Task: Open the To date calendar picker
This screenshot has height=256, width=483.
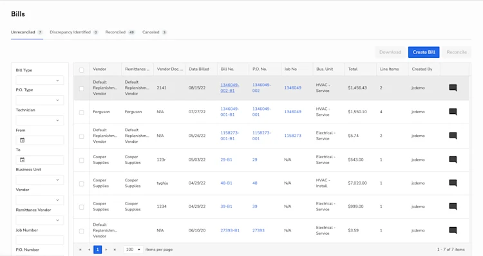Action: click(22, 160)
